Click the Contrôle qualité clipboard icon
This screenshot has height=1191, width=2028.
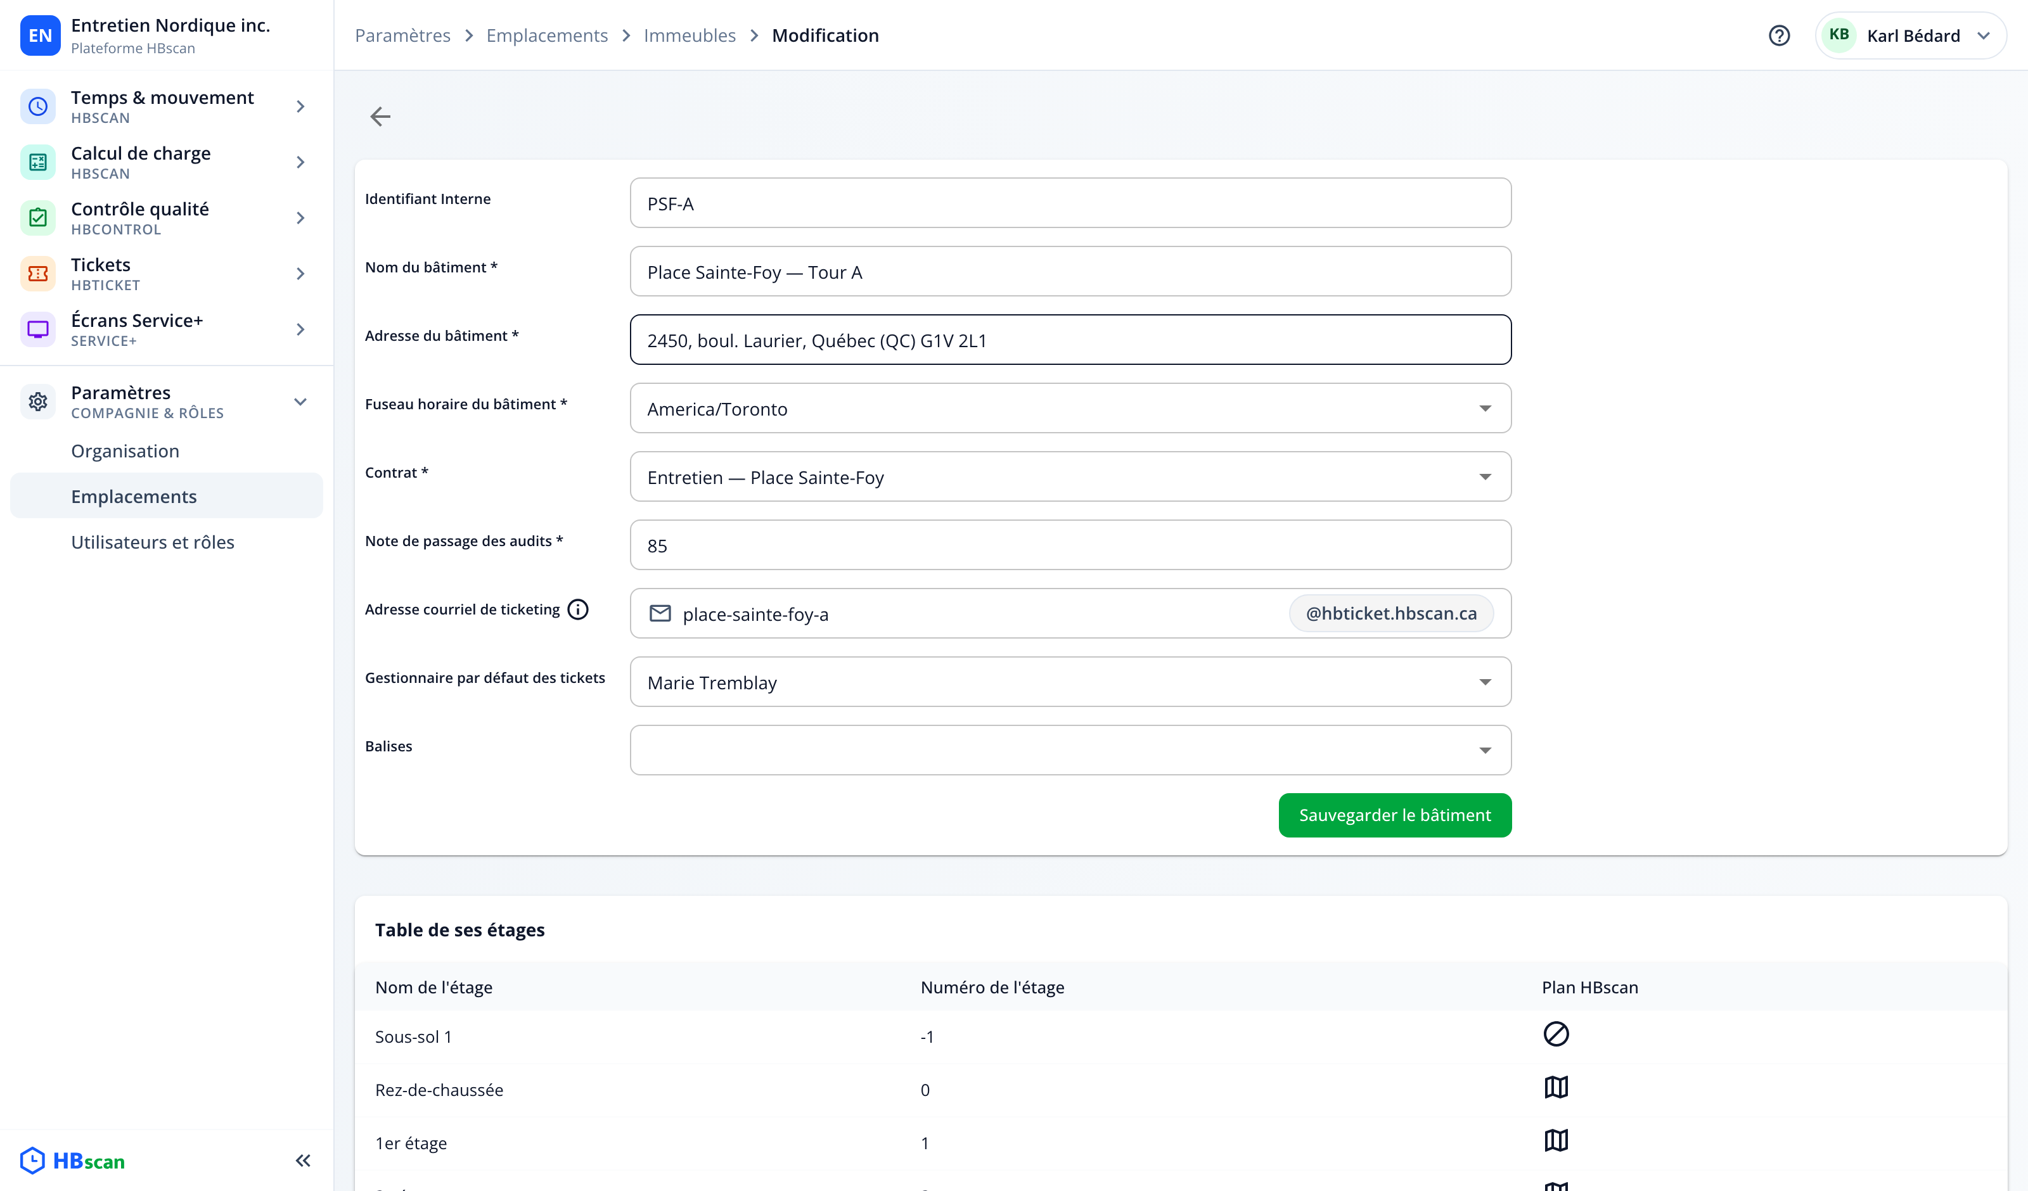38,217
